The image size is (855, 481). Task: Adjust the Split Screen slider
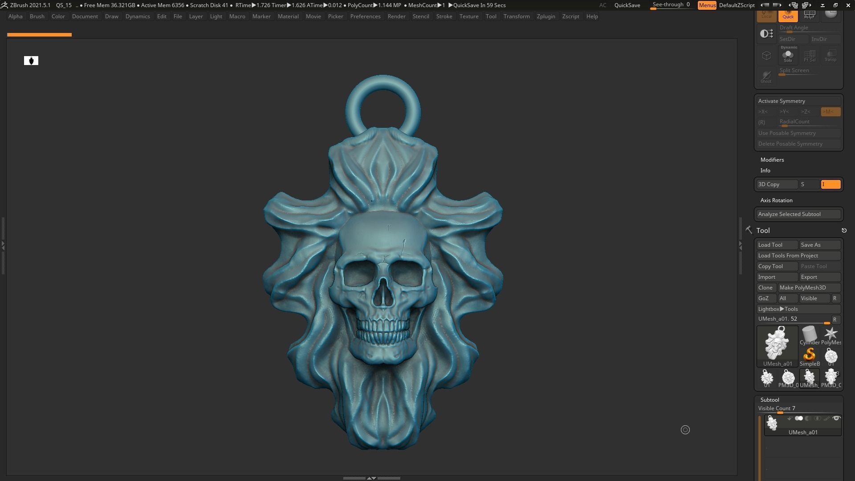coord(809,71)
